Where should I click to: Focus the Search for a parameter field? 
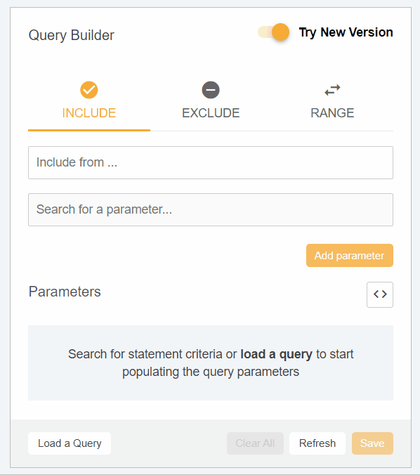click(211, 209)
